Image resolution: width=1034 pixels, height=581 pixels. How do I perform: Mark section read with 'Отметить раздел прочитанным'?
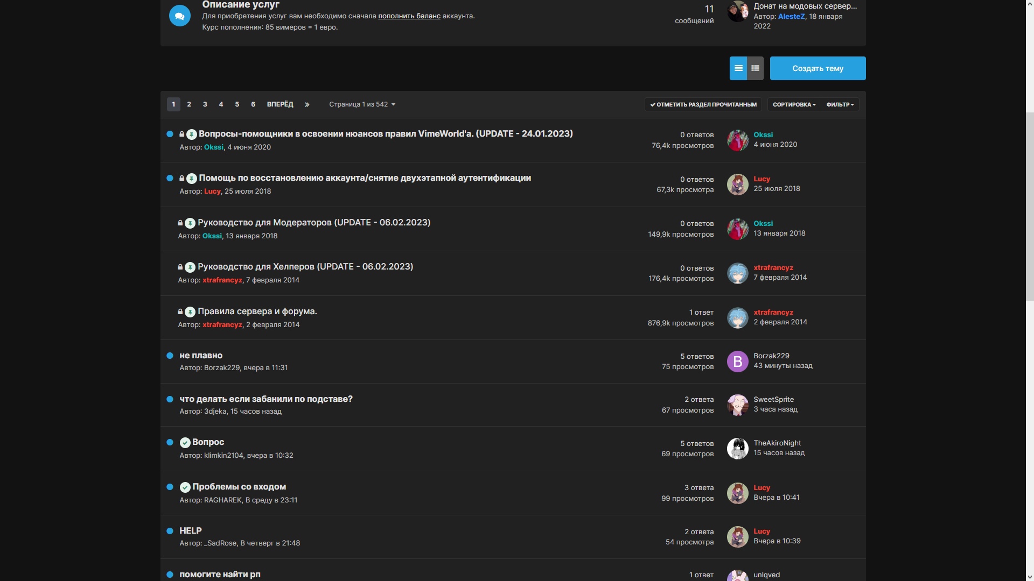[x=703, y=104]
